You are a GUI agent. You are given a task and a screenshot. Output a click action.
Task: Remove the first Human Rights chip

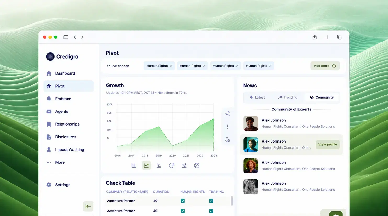pyautogui.click(x=171, y=66)
